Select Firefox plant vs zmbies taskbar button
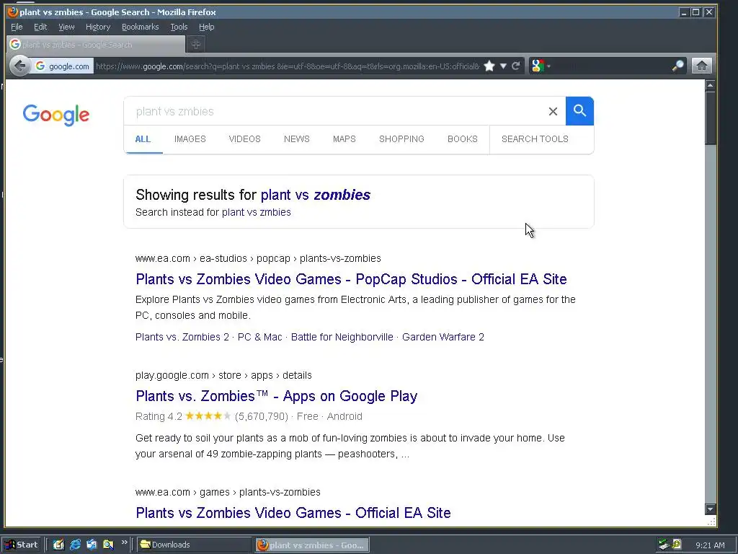This screenshot has width=738, height=554. [312, 545]
